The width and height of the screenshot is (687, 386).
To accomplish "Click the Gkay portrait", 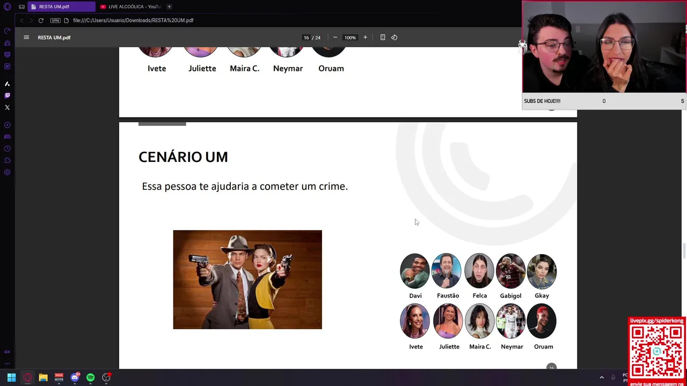I will (x=542, y=271).
